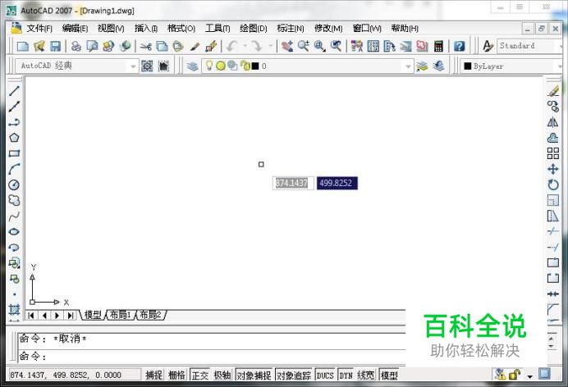Select the Ellipse Arc tool
The image size is (568, 387).
14,248
